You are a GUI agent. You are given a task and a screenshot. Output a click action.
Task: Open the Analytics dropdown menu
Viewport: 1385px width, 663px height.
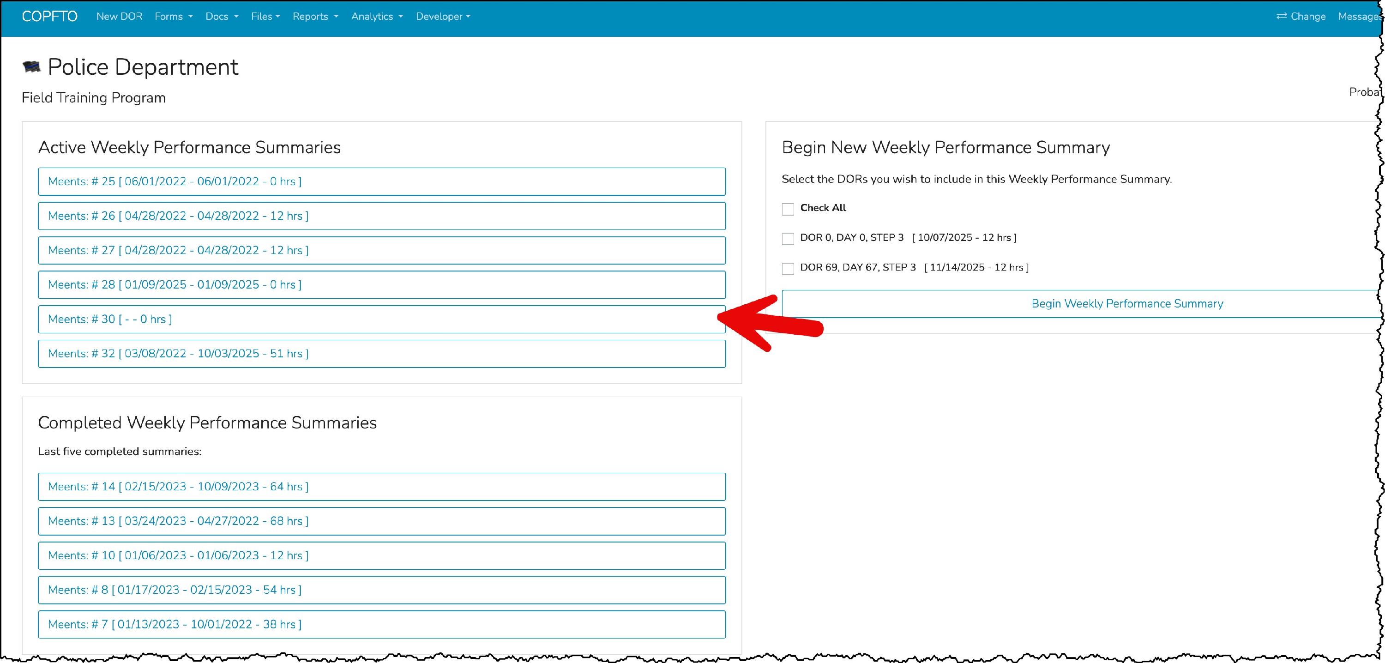point(376,16)
